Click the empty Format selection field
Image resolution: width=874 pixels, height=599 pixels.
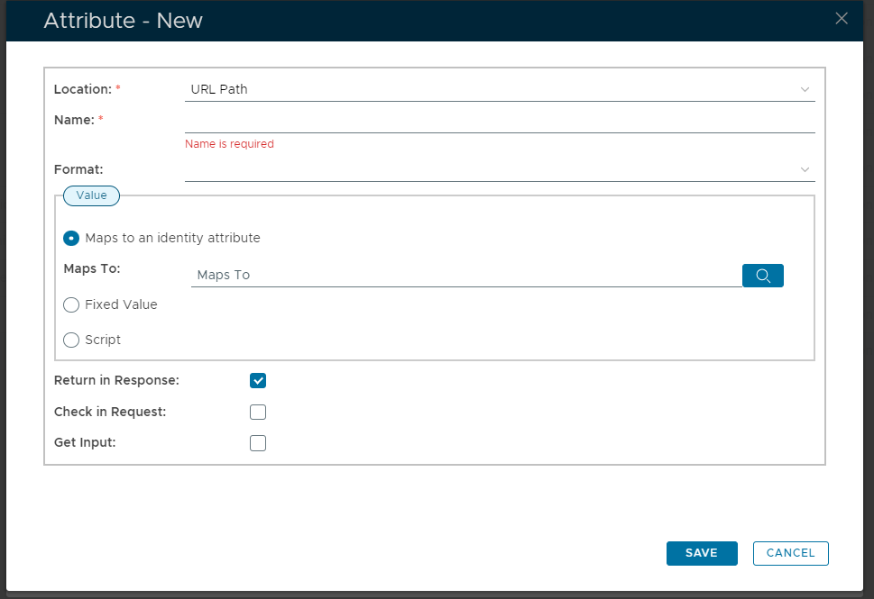[487, 169]
